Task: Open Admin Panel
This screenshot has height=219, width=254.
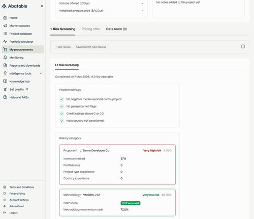Action: (17, 206)
